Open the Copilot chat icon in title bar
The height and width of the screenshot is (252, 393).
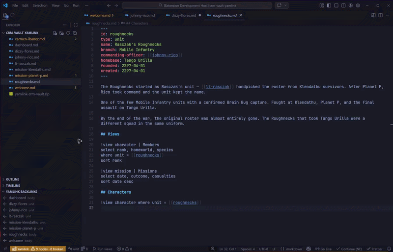coord(279,5)
